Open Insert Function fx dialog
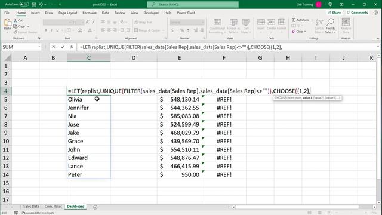 pyautogui.click(x=71, y=47)
